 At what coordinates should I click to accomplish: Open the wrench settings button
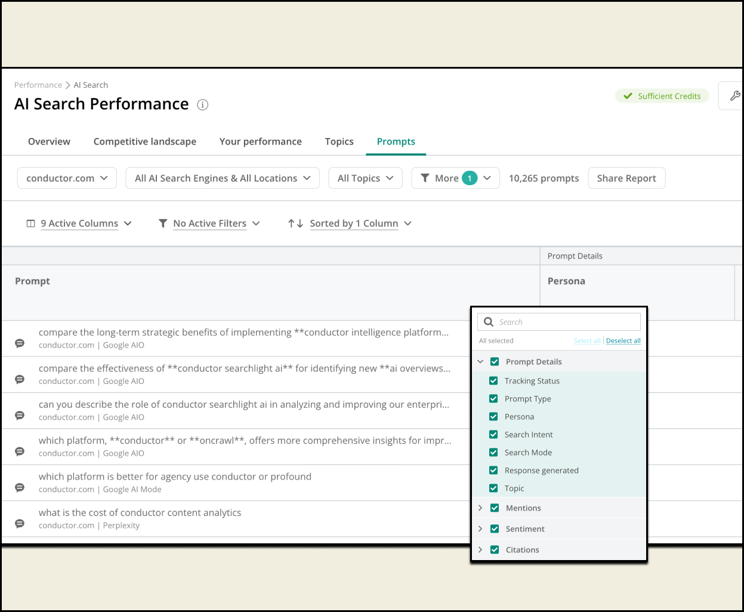pyautogui.click(x=734, y=96)
